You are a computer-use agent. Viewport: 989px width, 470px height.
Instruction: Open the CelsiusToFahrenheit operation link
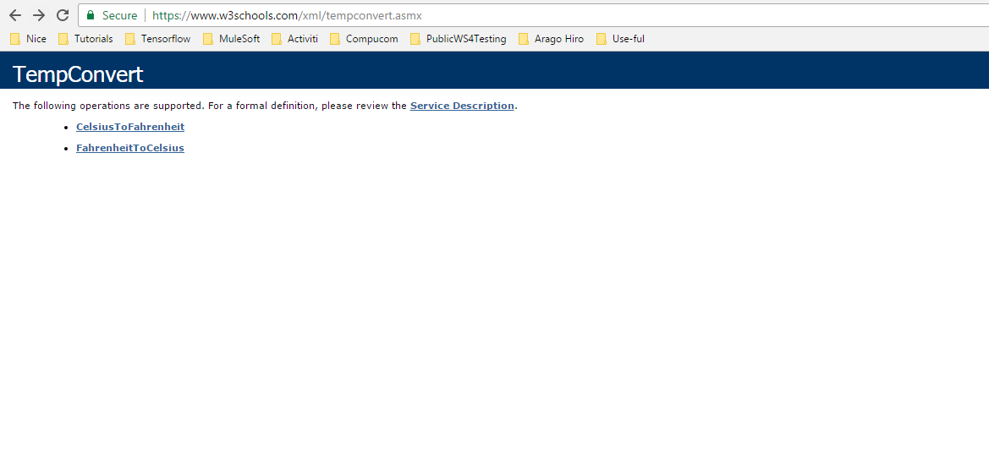(130, 127)
